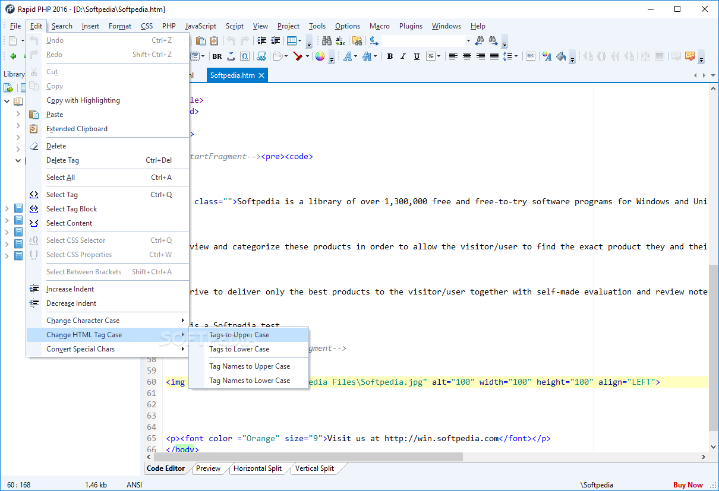Click the green back arrow icon

click(x=13, y=56)
